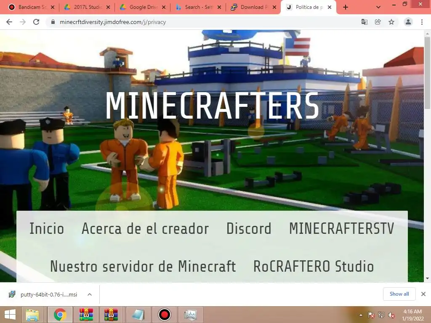Open Action Center flag icon
Screen dimensions: 431x323
[371, 315]
